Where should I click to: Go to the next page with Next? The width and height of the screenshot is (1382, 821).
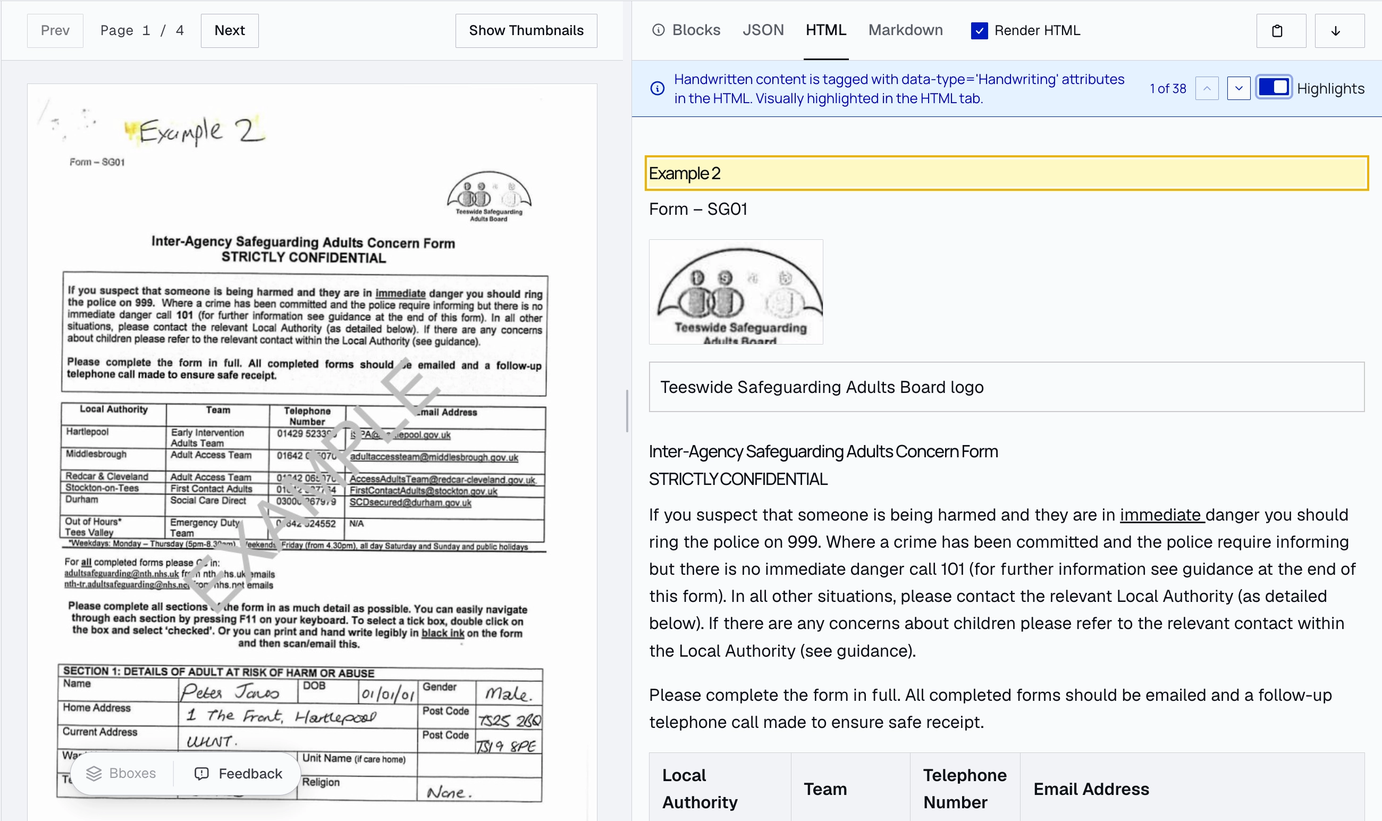click(230, 30)
